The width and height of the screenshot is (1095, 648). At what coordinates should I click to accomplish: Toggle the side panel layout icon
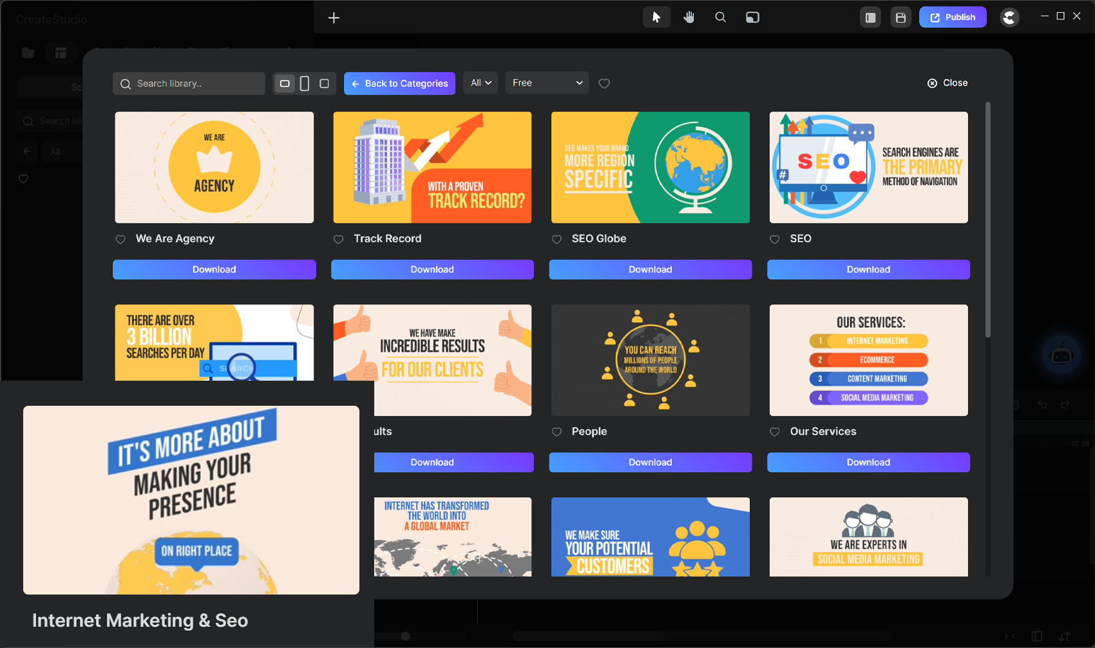(870, 17)
